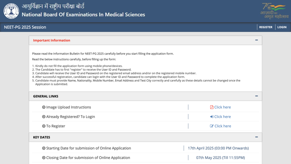The width and height of the screenshot is (291, 164).
Task: Follow Click here link to Register
Action: point(222,126)
